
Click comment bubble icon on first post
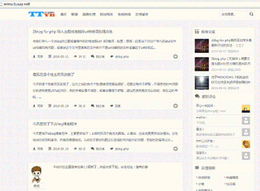pyautogui.click(x=93, y=57)
